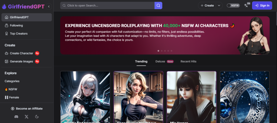Click the red New badge next to Create Character
277x123 pixels.
[37, 53]
